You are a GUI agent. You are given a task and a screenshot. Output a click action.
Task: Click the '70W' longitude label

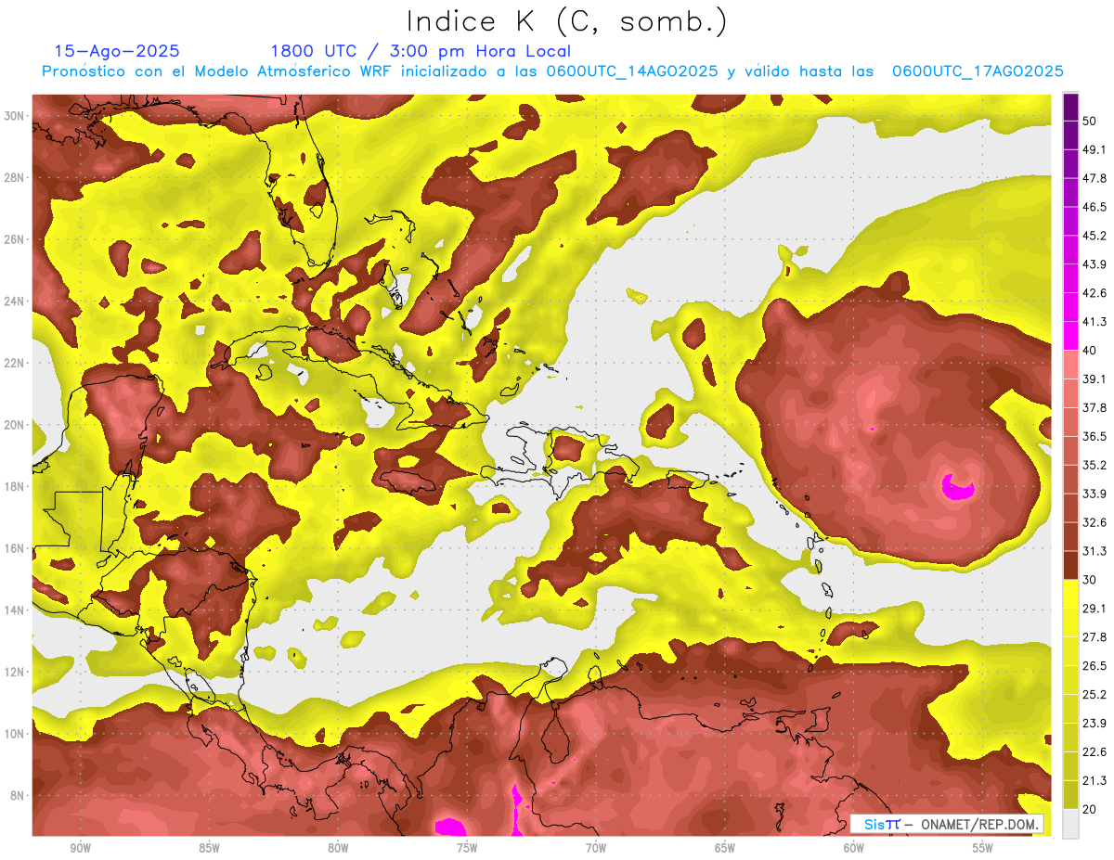[596, 848]
